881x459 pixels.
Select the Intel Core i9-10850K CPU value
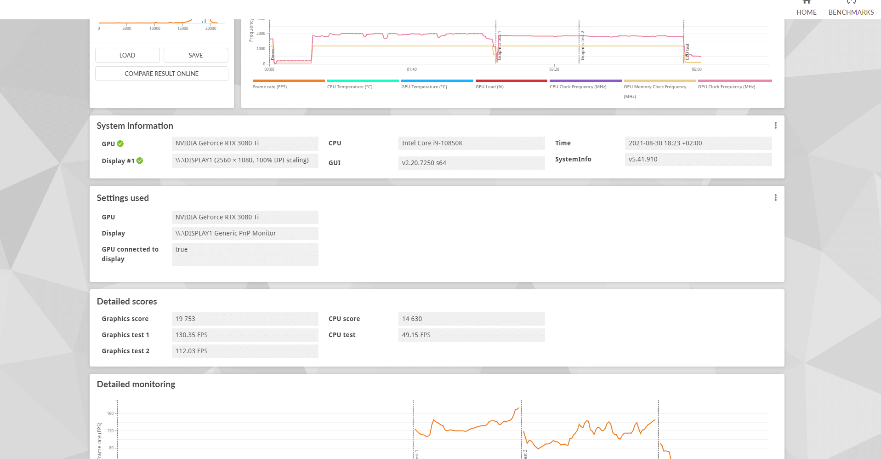[x=472, y=143]
